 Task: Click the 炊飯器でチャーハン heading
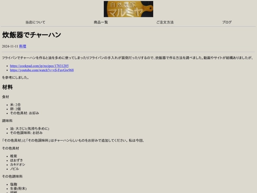click(x=31, y=35)
